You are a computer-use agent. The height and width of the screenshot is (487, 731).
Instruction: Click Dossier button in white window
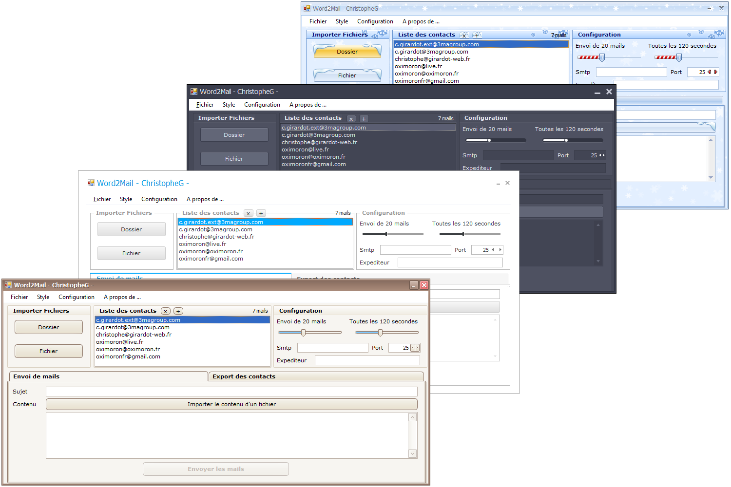(132, 229)
